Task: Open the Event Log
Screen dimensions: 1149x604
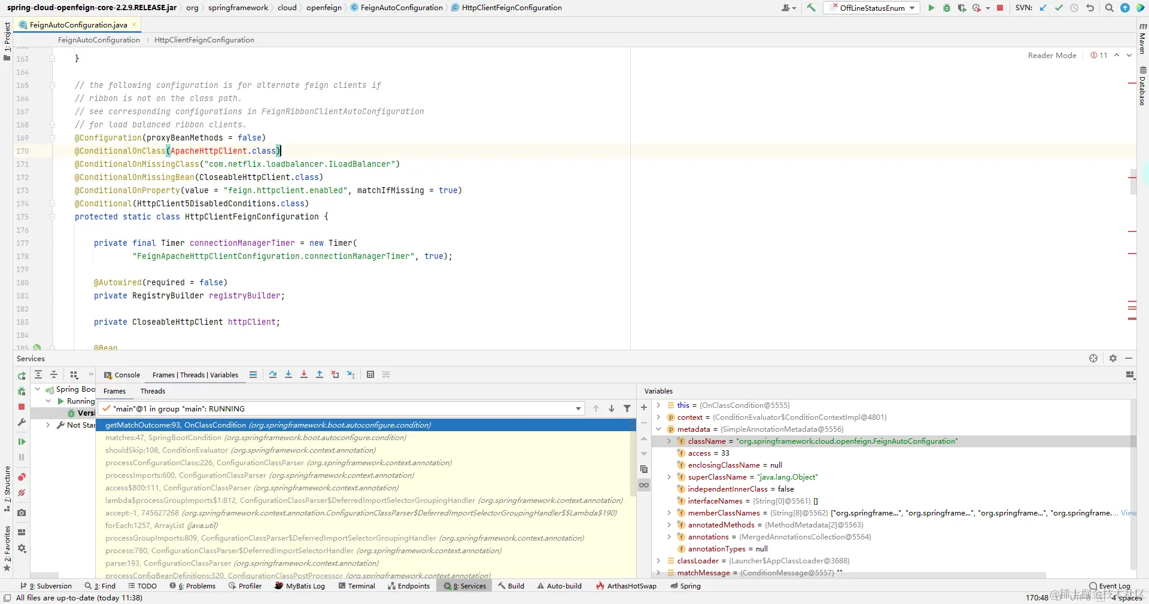Action: click(1110, 586)
